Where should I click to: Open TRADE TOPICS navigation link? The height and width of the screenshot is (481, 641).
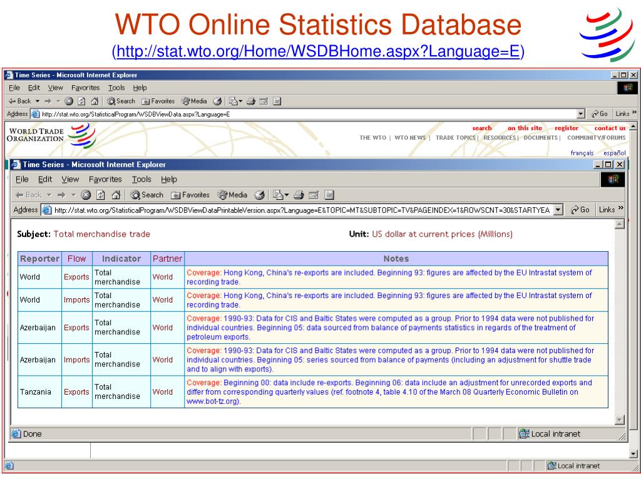click(x=456, y=138)
